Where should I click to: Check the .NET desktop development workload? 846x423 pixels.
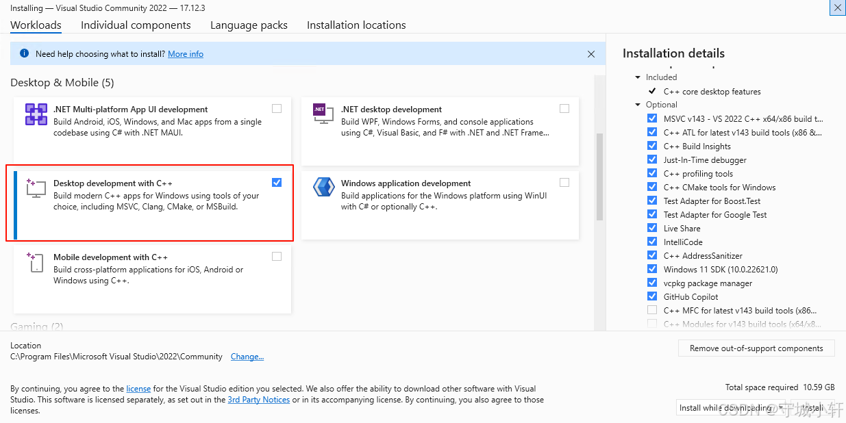click(x=564, y=108)
